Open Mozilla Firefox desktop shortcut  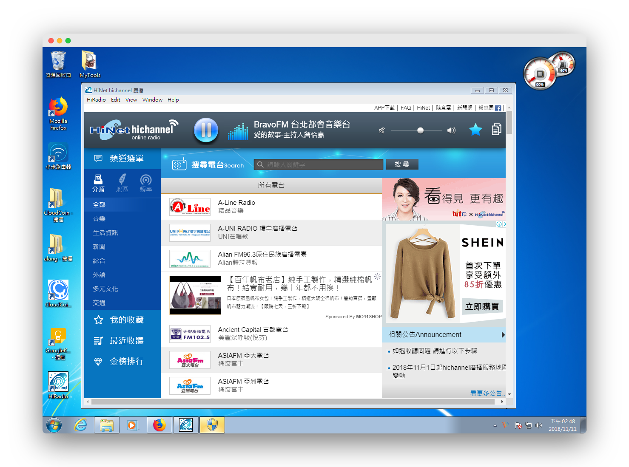pyautogui.click(x=58, y=113)
